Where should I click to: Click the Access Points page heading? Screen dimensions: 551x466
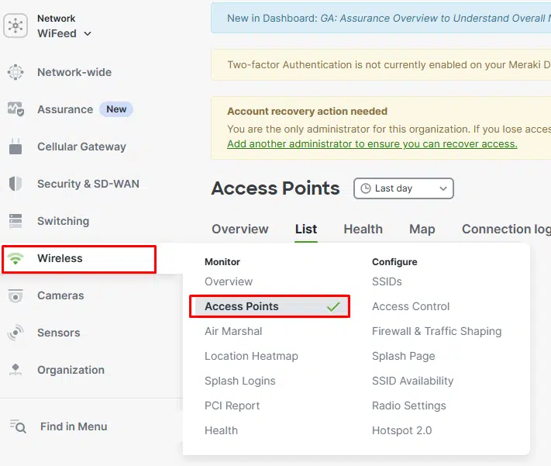tap(276, 188)
